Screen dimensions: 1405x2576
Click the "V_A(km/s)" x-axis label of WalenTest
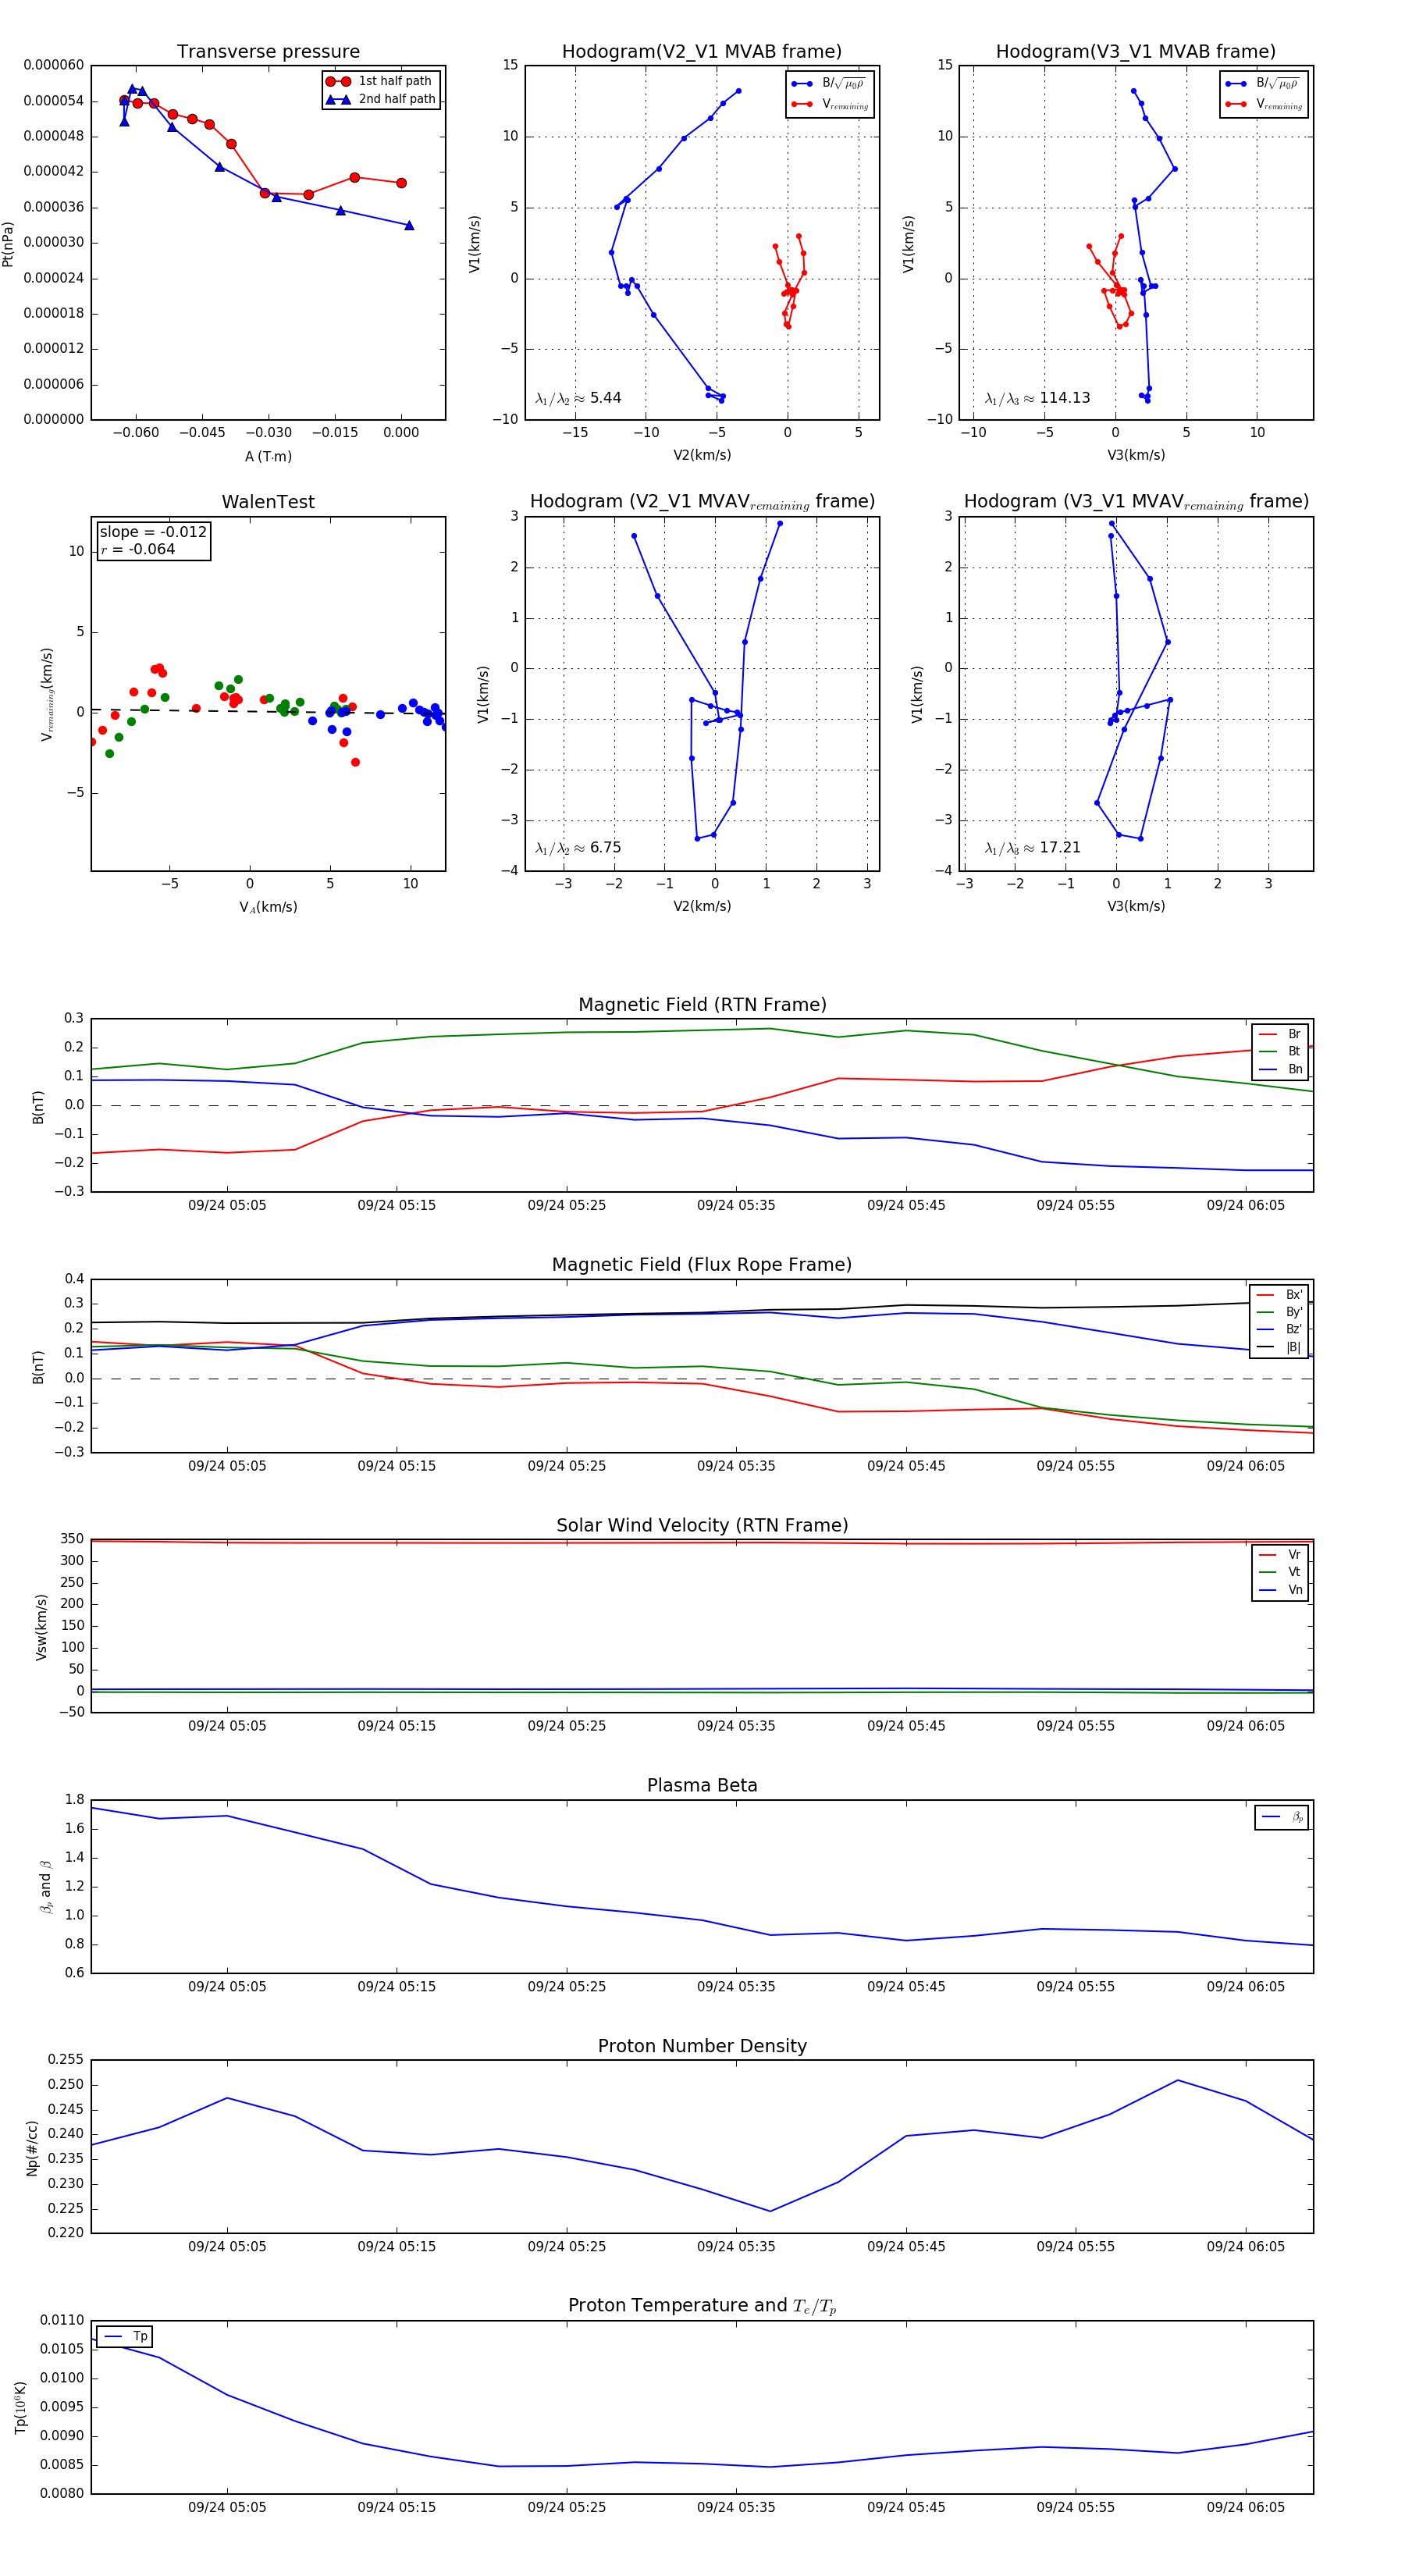tap(268, 907)
